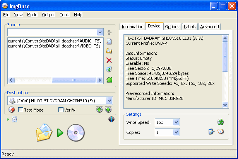Click the large folder build icon
The height and width of the screenshot is (159, 238).
(x=45, y=133)
